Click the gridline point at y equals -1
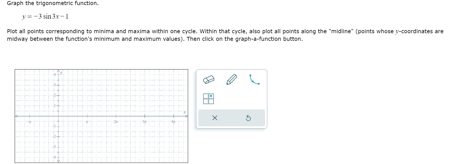Viewport: 452px width, 164px height. 58,127
